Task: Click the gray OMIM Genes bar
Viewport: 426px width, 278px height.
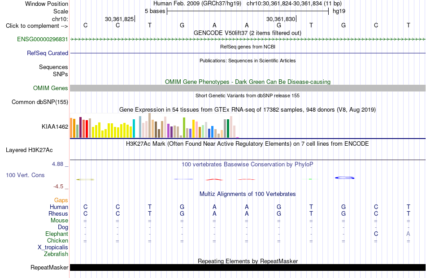Action: click(248, 88)
